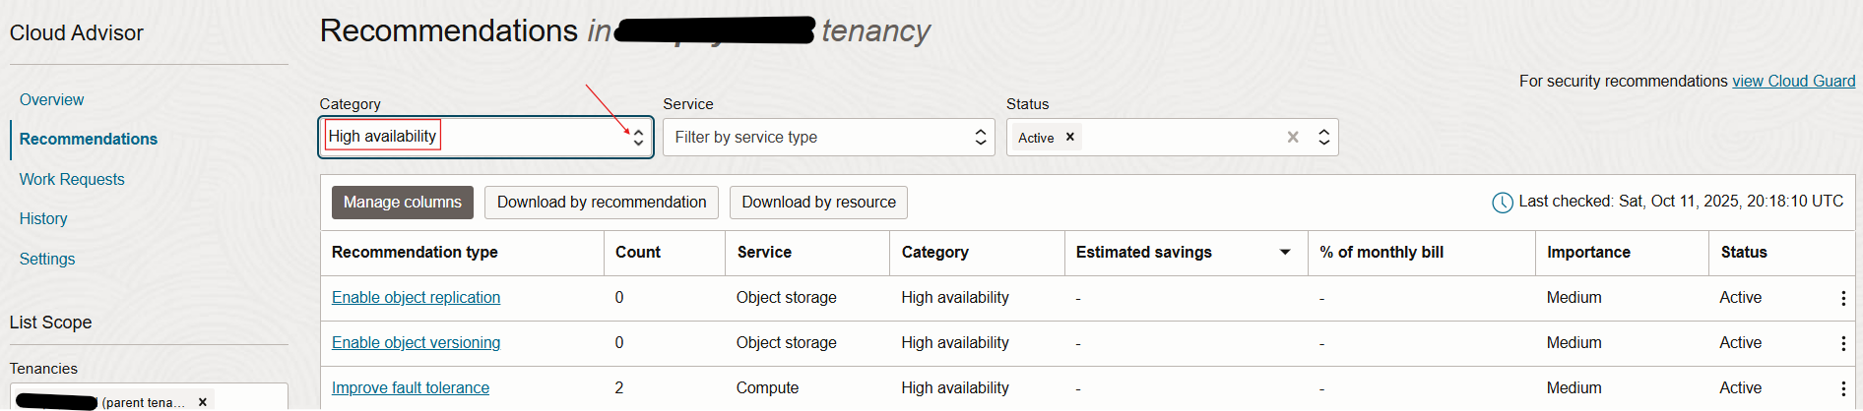Expand the Category dropdown
This screenshot has height=411, width=1863.
pos(638,138)
